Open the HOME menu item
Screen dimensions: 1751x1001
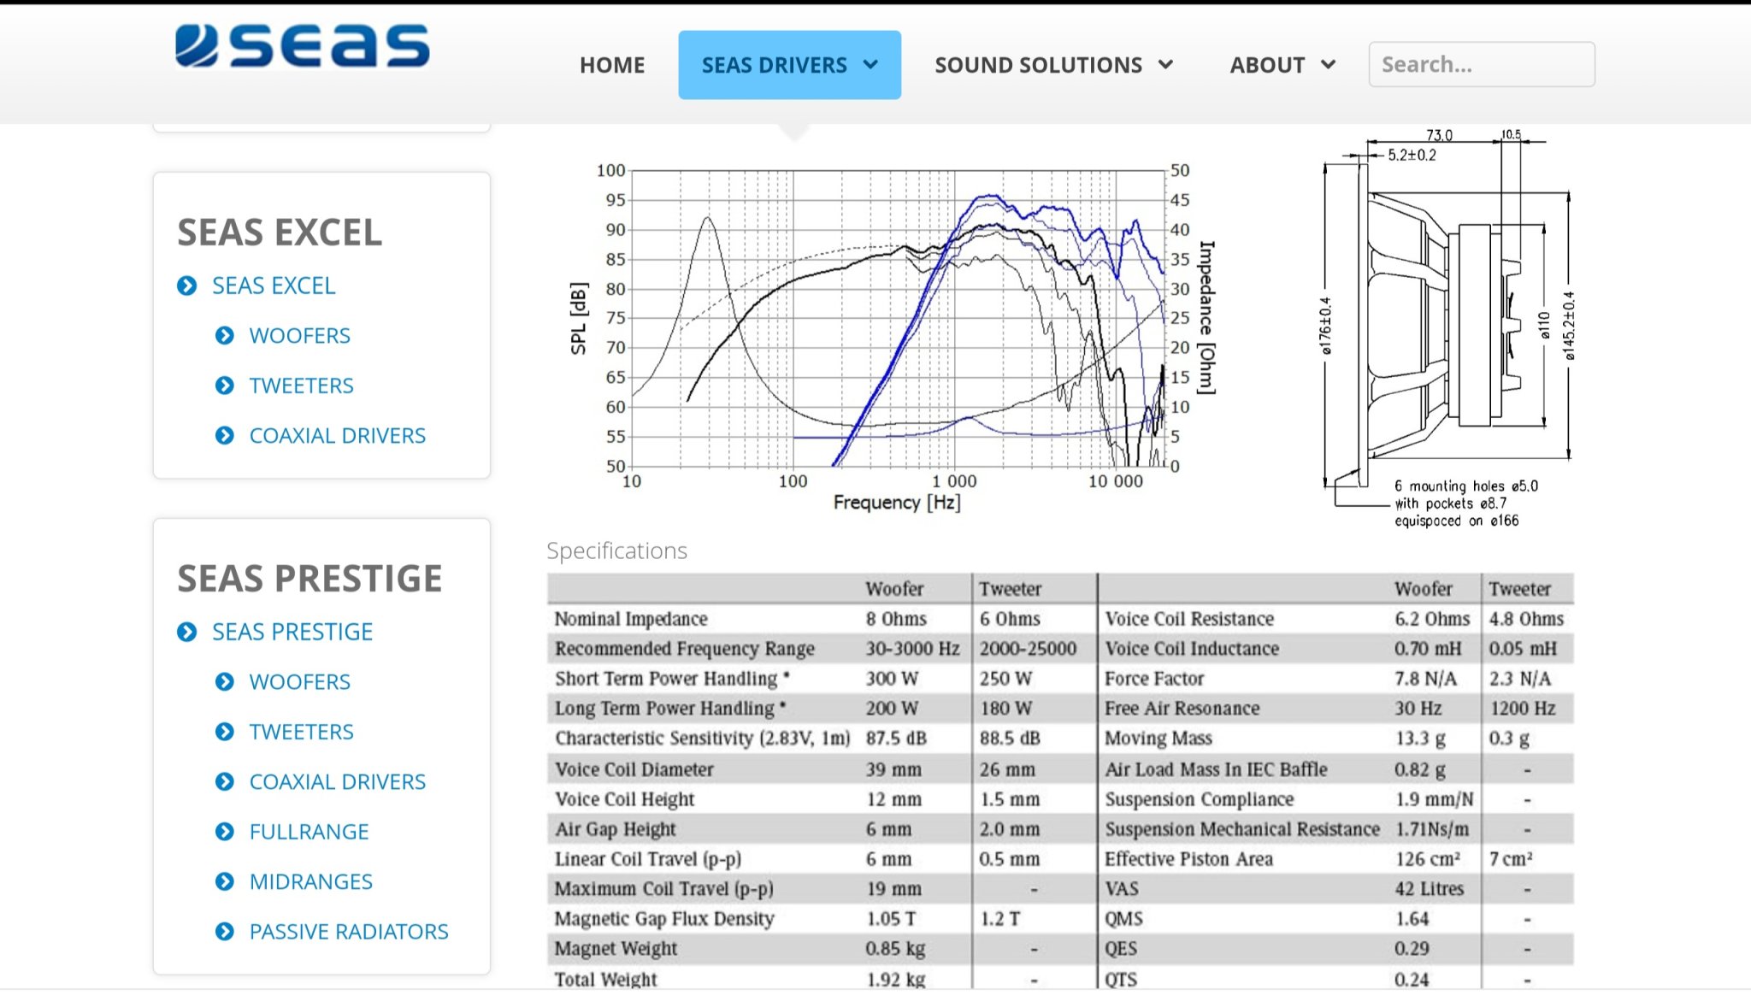[x=612, y=65]
